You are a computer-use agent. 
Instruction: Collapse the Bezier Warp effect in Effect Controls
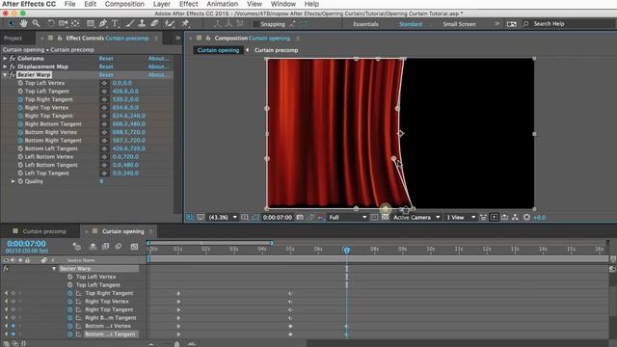[x=5, y=75]
